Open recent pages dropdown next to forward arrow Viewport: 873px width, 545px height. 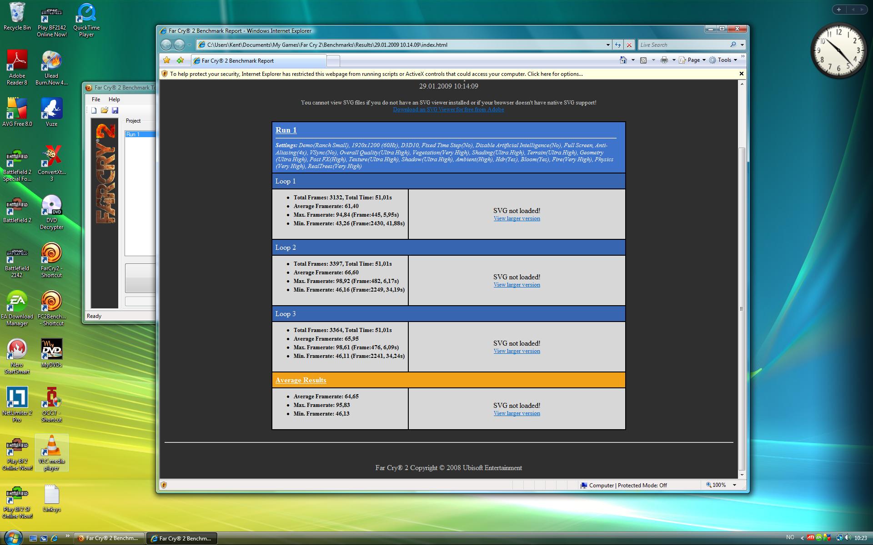189,45
